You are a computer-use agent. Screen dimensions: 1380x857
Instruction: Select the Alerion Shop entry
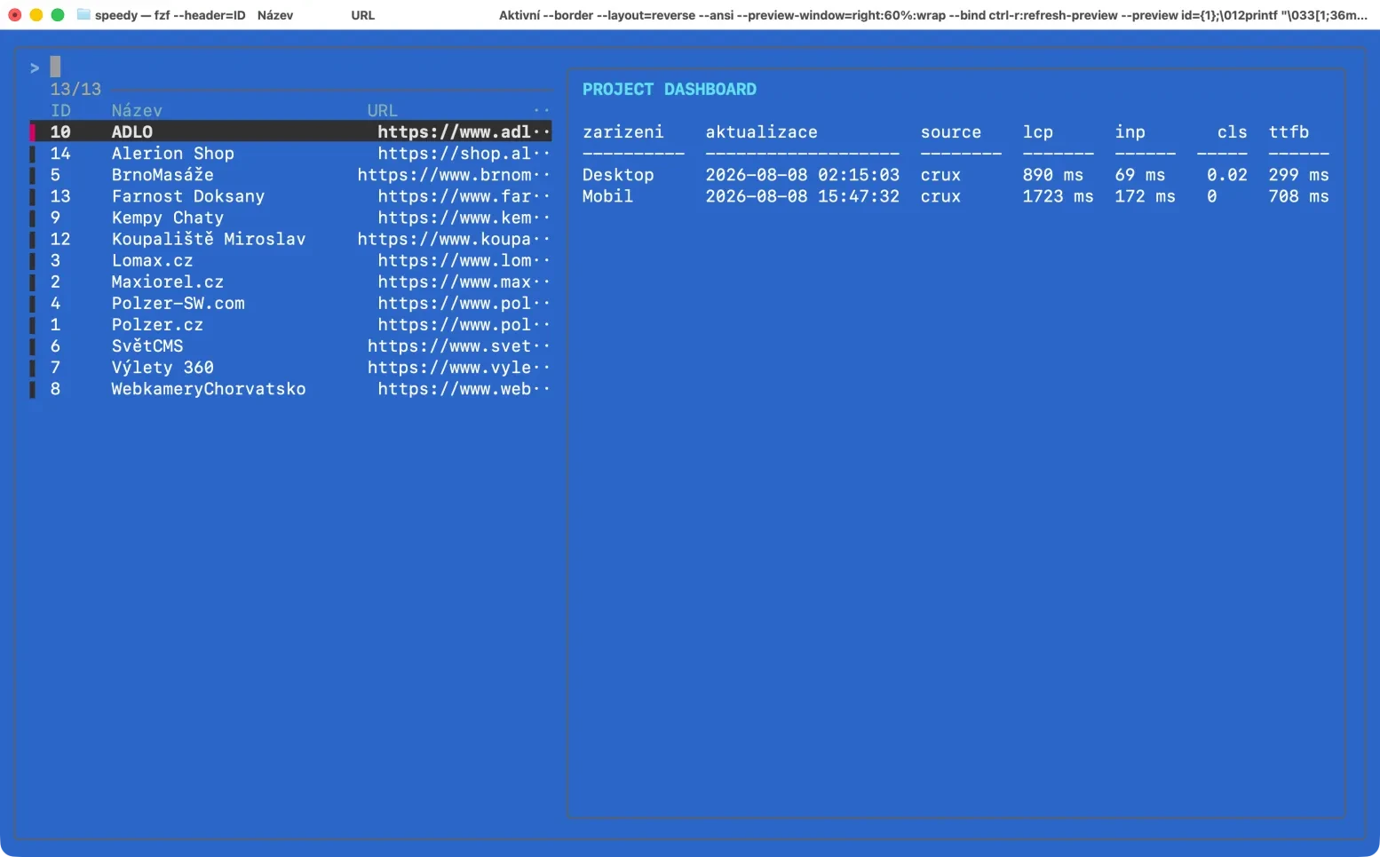(290, 153)
